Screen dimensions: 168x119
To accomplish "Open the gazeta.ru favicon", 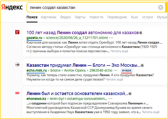I will coord(17,32).
